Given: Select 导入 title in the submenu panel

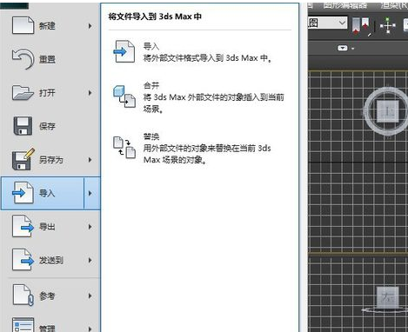Looking at the screenshot, I should 151,46.
